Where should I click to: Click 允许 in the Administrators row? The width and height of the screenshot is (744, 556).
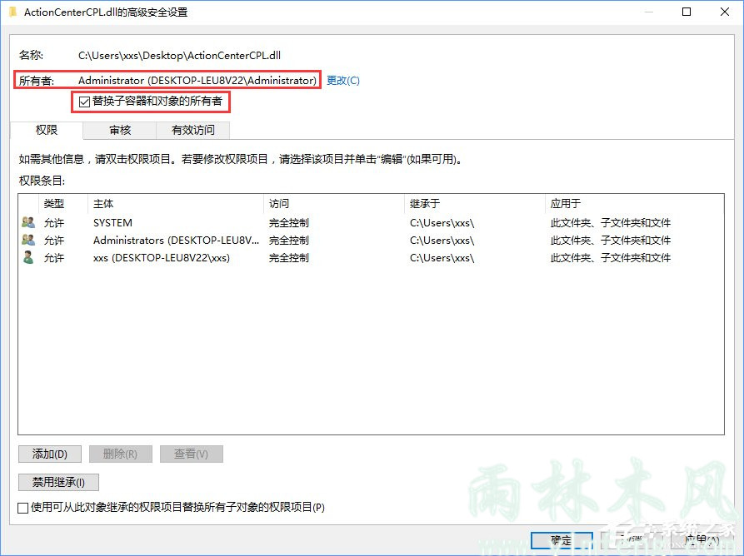54,241
